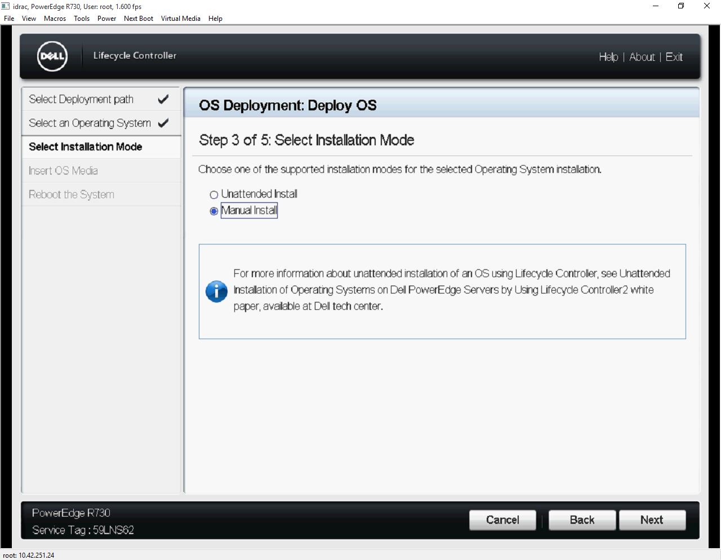Close the iDRAC console window
The height and width of the screenshot is (560, 721).
(x=707, y=6)
